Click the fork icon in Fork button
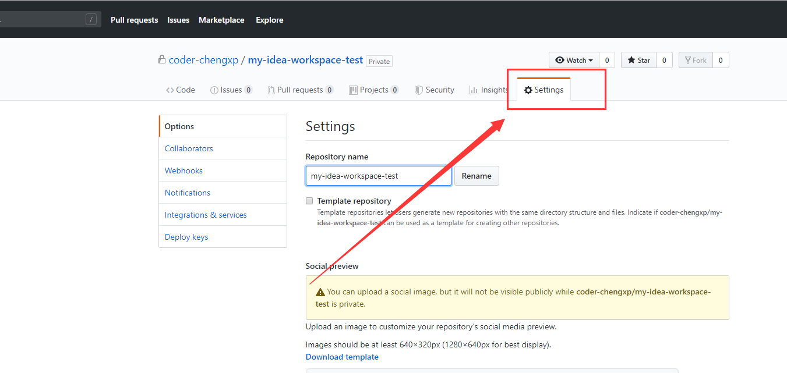Viewport: 787px width, 373px height. [x=688, y=60]
